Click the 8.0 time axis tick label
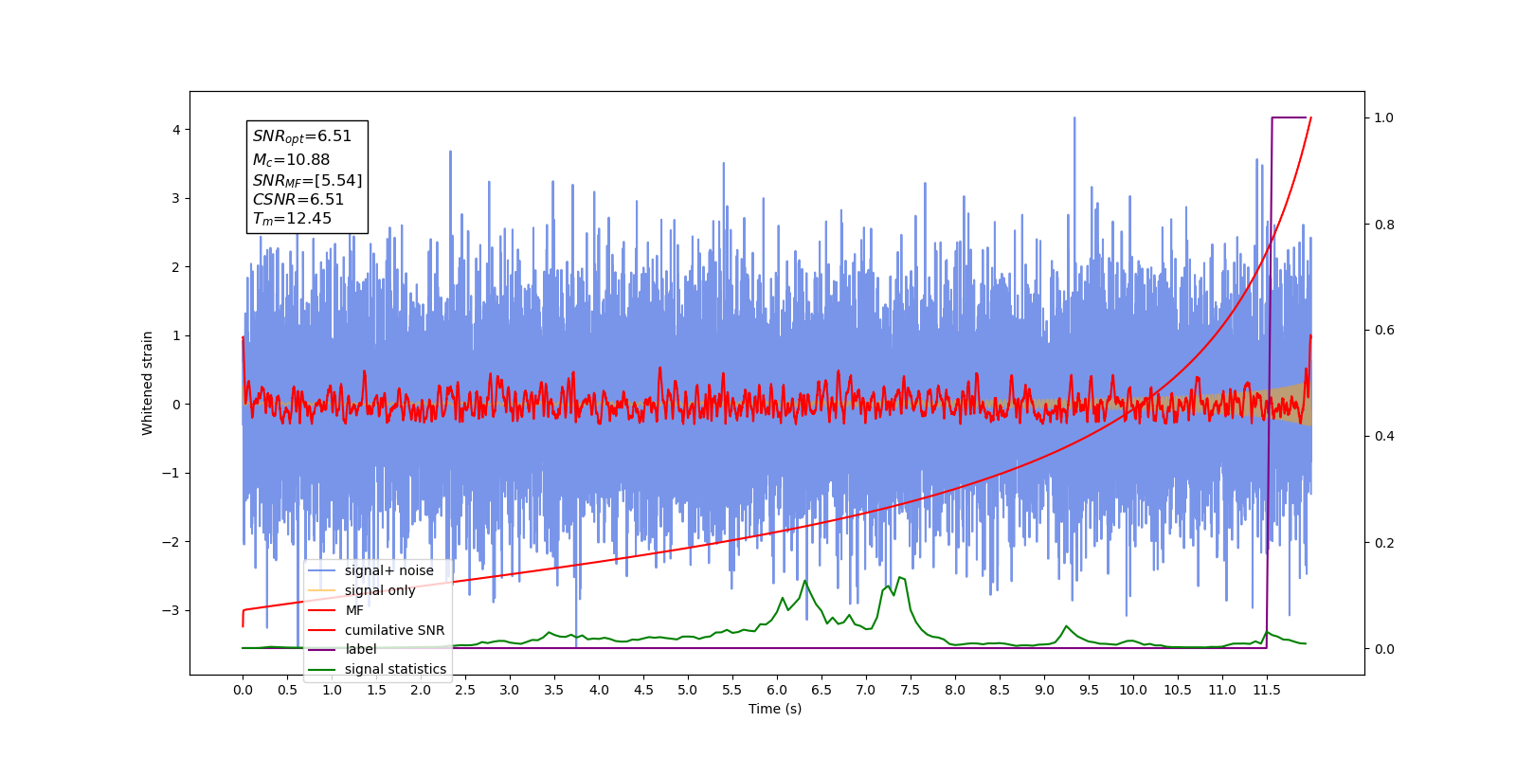Screen dimensions: 1516x758 [x=955, y=690]
